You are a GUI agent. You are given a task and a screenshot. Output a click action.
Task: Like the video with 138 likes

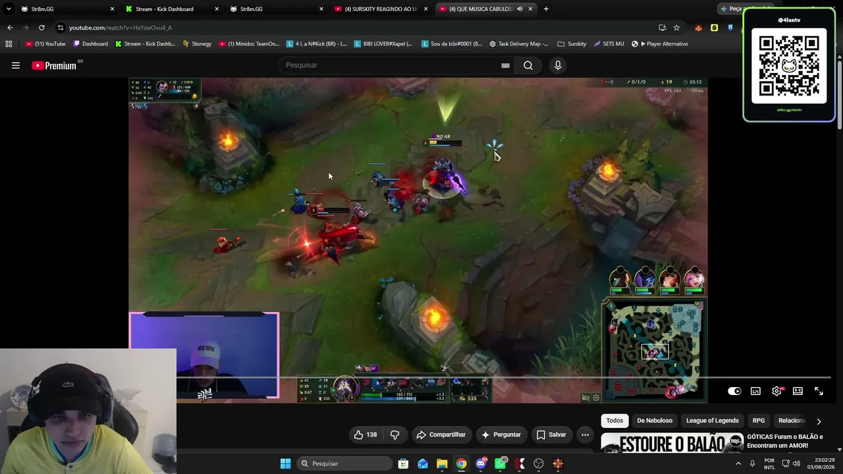coord(366,434)
